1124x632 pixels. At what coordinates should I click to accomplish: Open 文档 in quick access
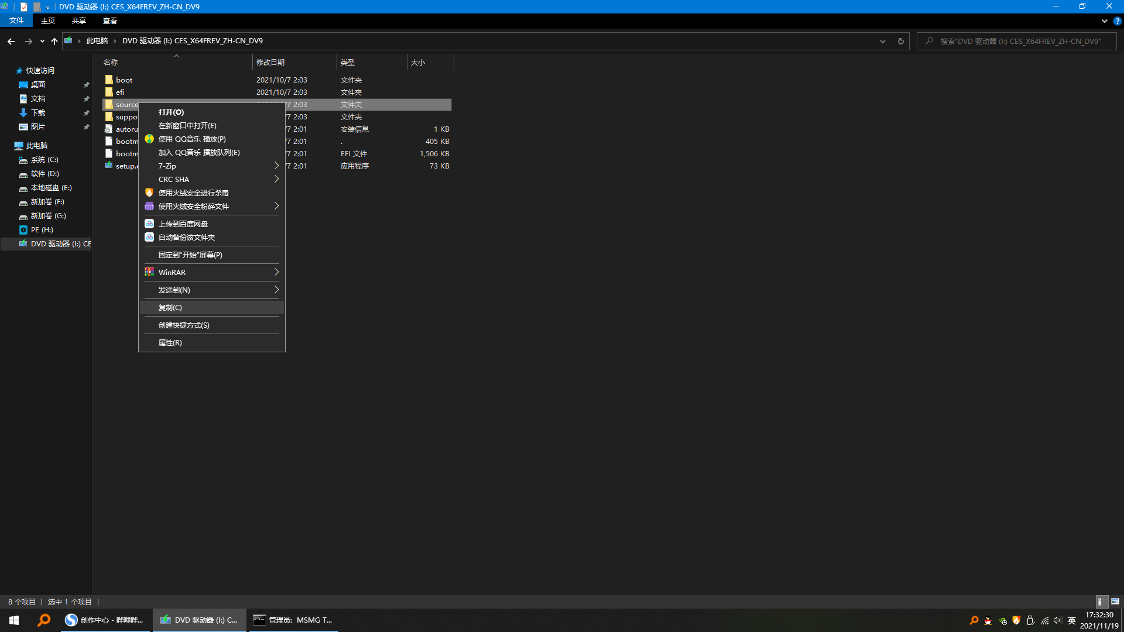point(37,99)
